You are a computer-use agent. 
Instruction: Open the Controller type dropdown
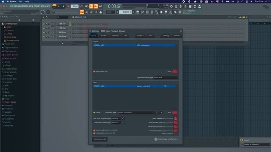(x=135, y=113)
